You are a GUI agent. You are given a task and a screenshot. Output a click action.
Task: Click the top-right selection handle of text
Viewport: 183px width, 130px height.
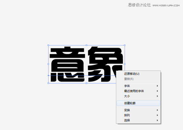click(125, 45)
